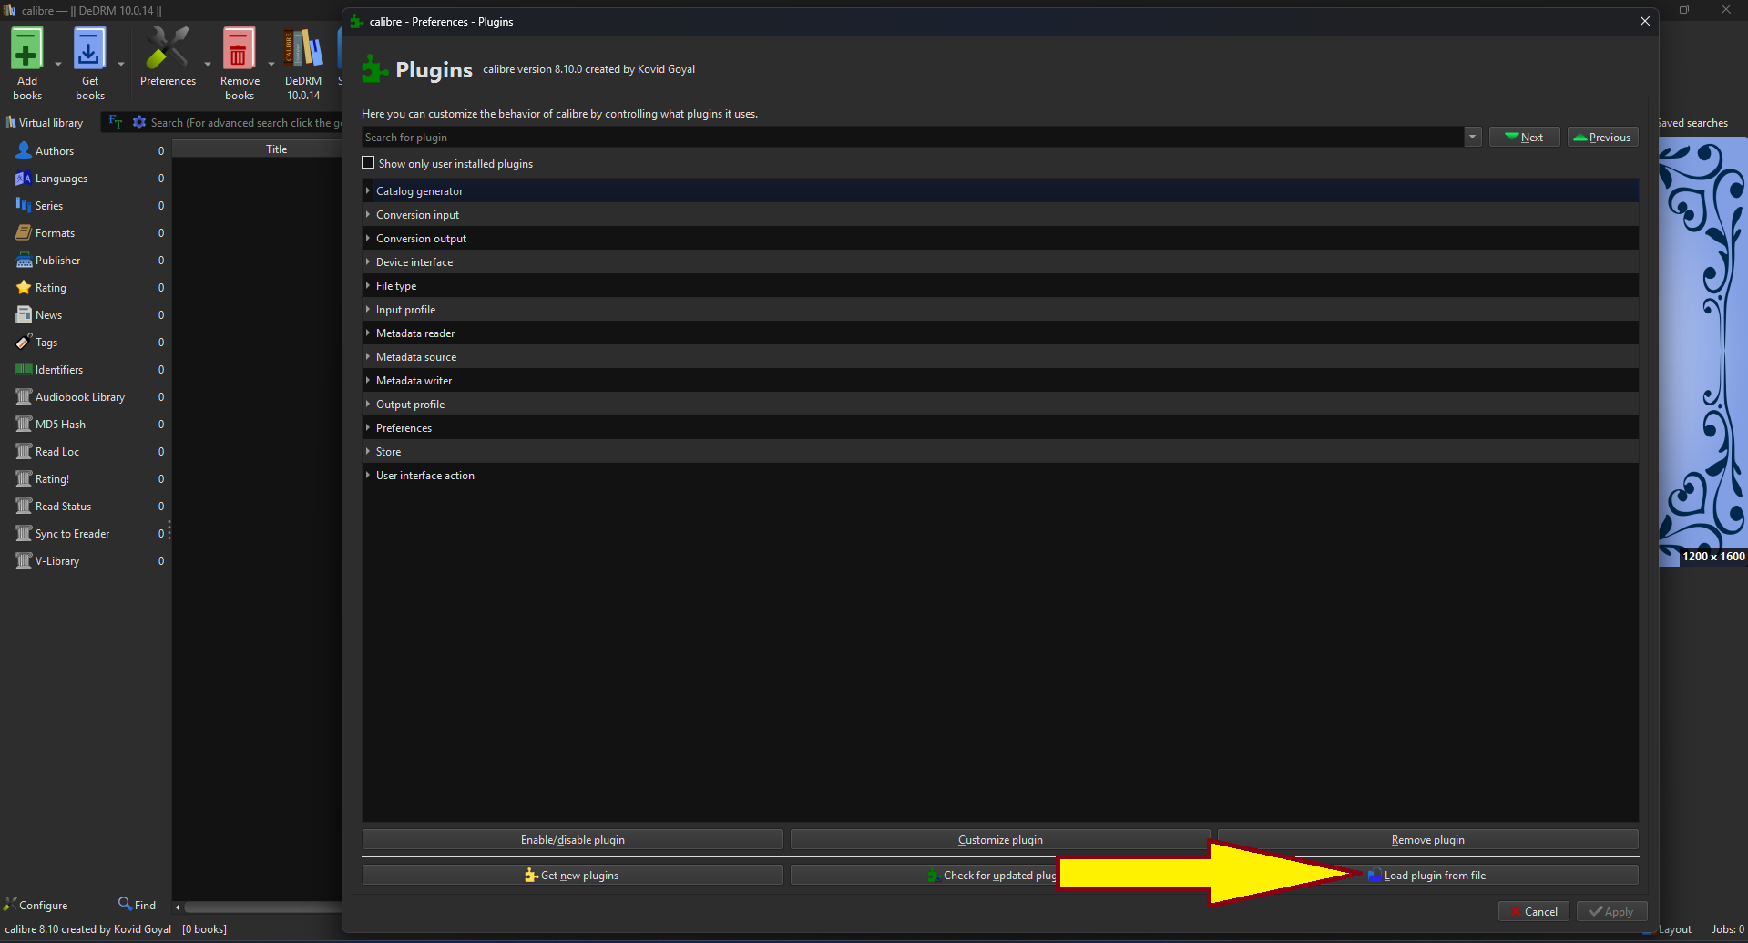
Task: Click the Search for plugin field
Action: 911,138
